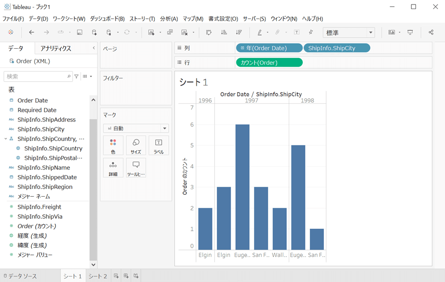Viewport: 445px width, 282px height.
Task: Switch to the アナリティクス tab
Action: click(56, 49)
